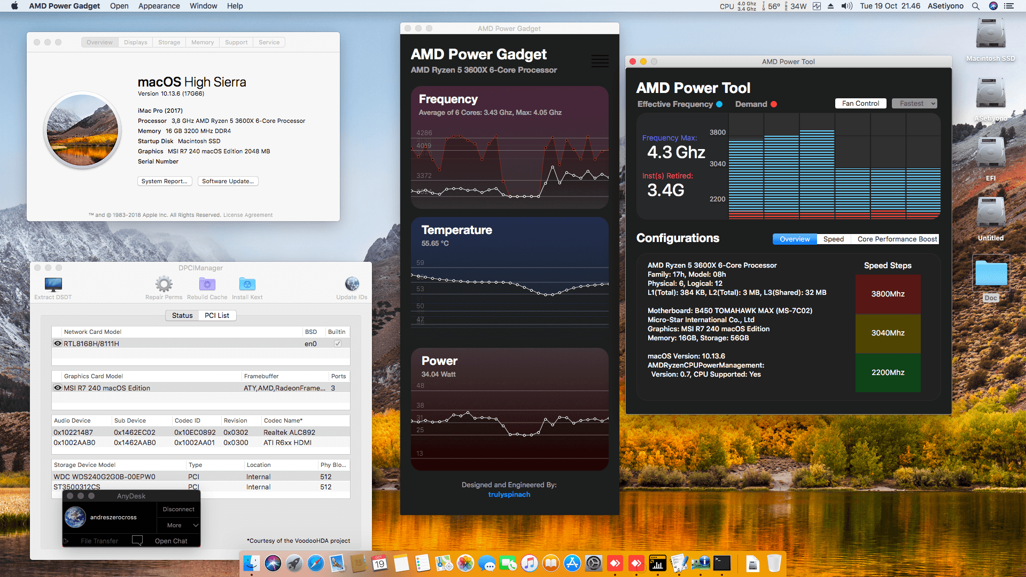Click Rebuild Cache icon in DPCIManager

coord(207,284)
